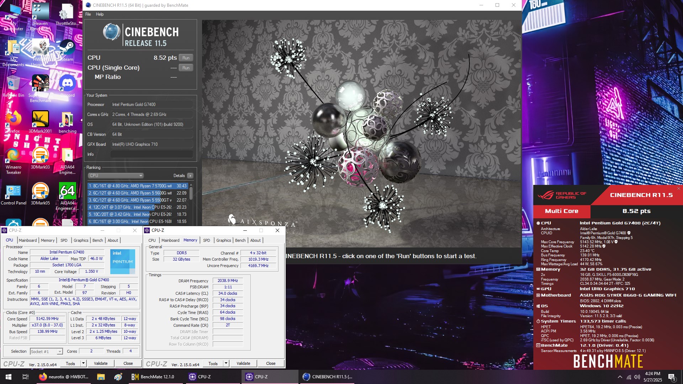Open the Control Panel desktop icon
Viewport: 683px width, 384px height.
pyautogui.click(x=13, y=194)
